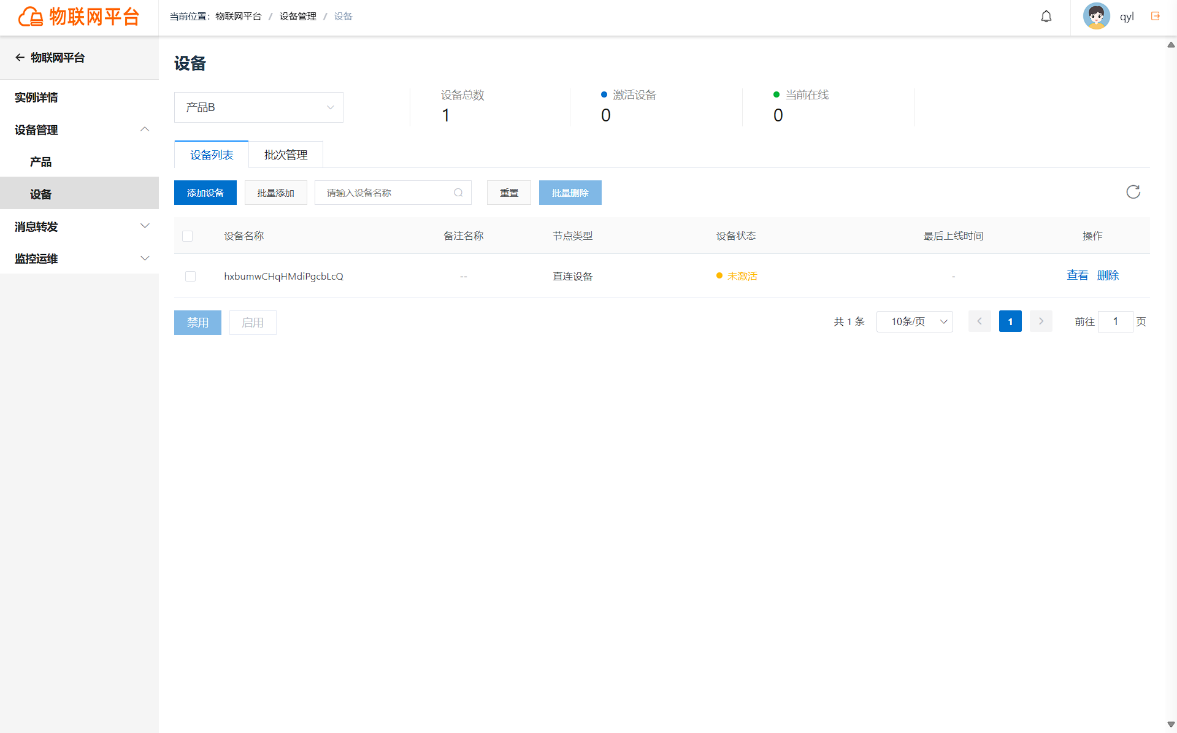Screen dimensions: 1177x733
Task: Click the 重置 button
Action: pos(509,193)
